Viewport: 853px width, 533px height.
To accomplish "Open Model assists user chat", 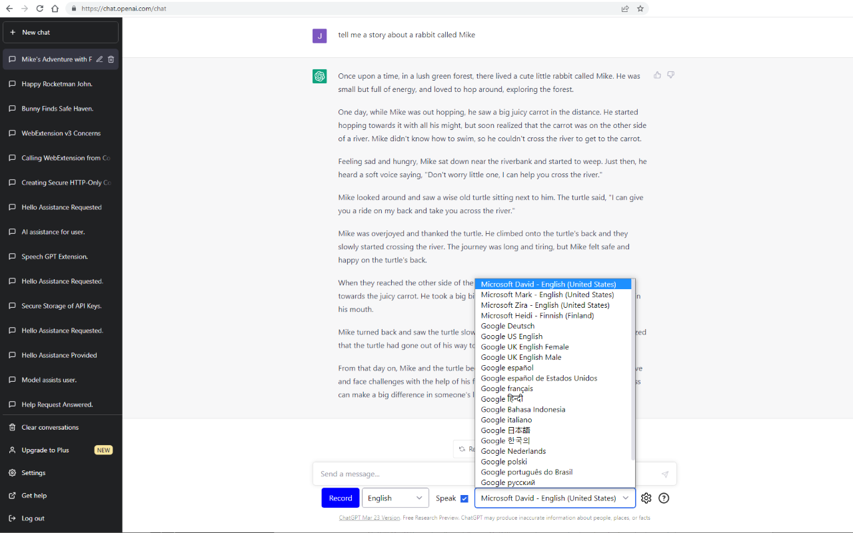I will [x=61, y=380].
